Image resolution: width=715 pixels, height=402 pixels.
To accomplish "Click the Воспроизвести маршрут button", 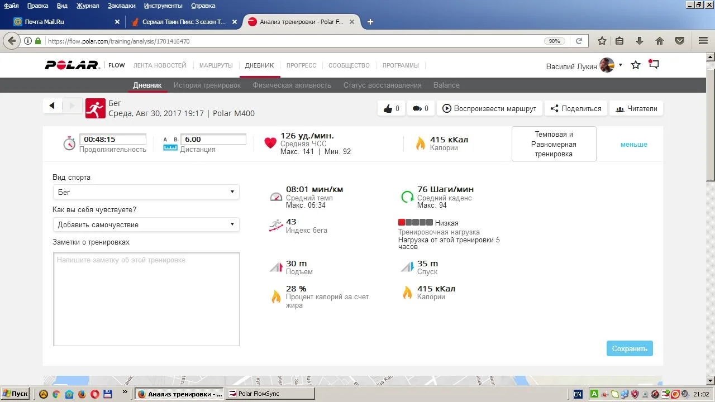I will (x=489, y=109).
